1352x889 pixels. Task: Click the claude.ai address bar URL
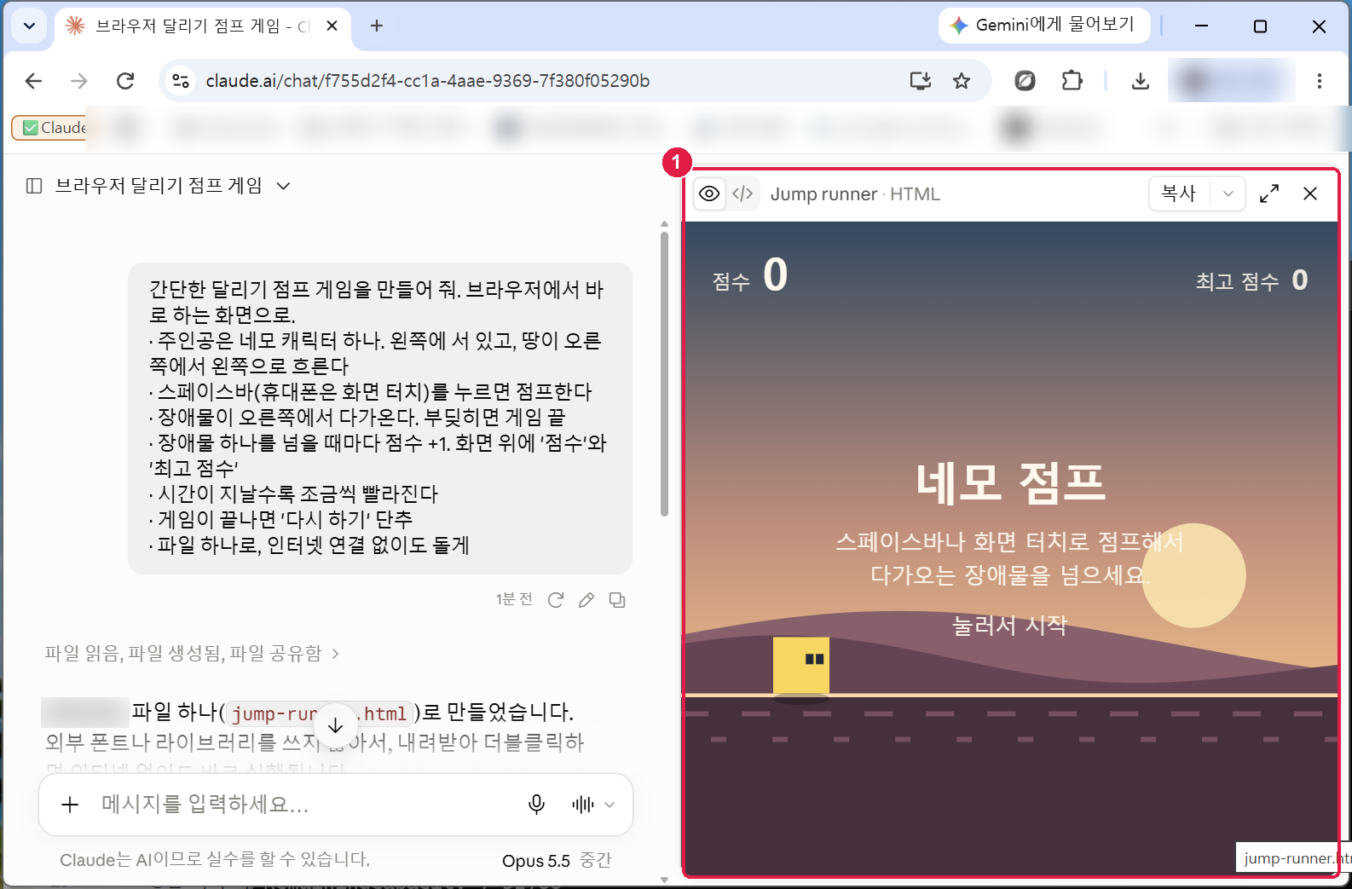click(x=428, y=81)
